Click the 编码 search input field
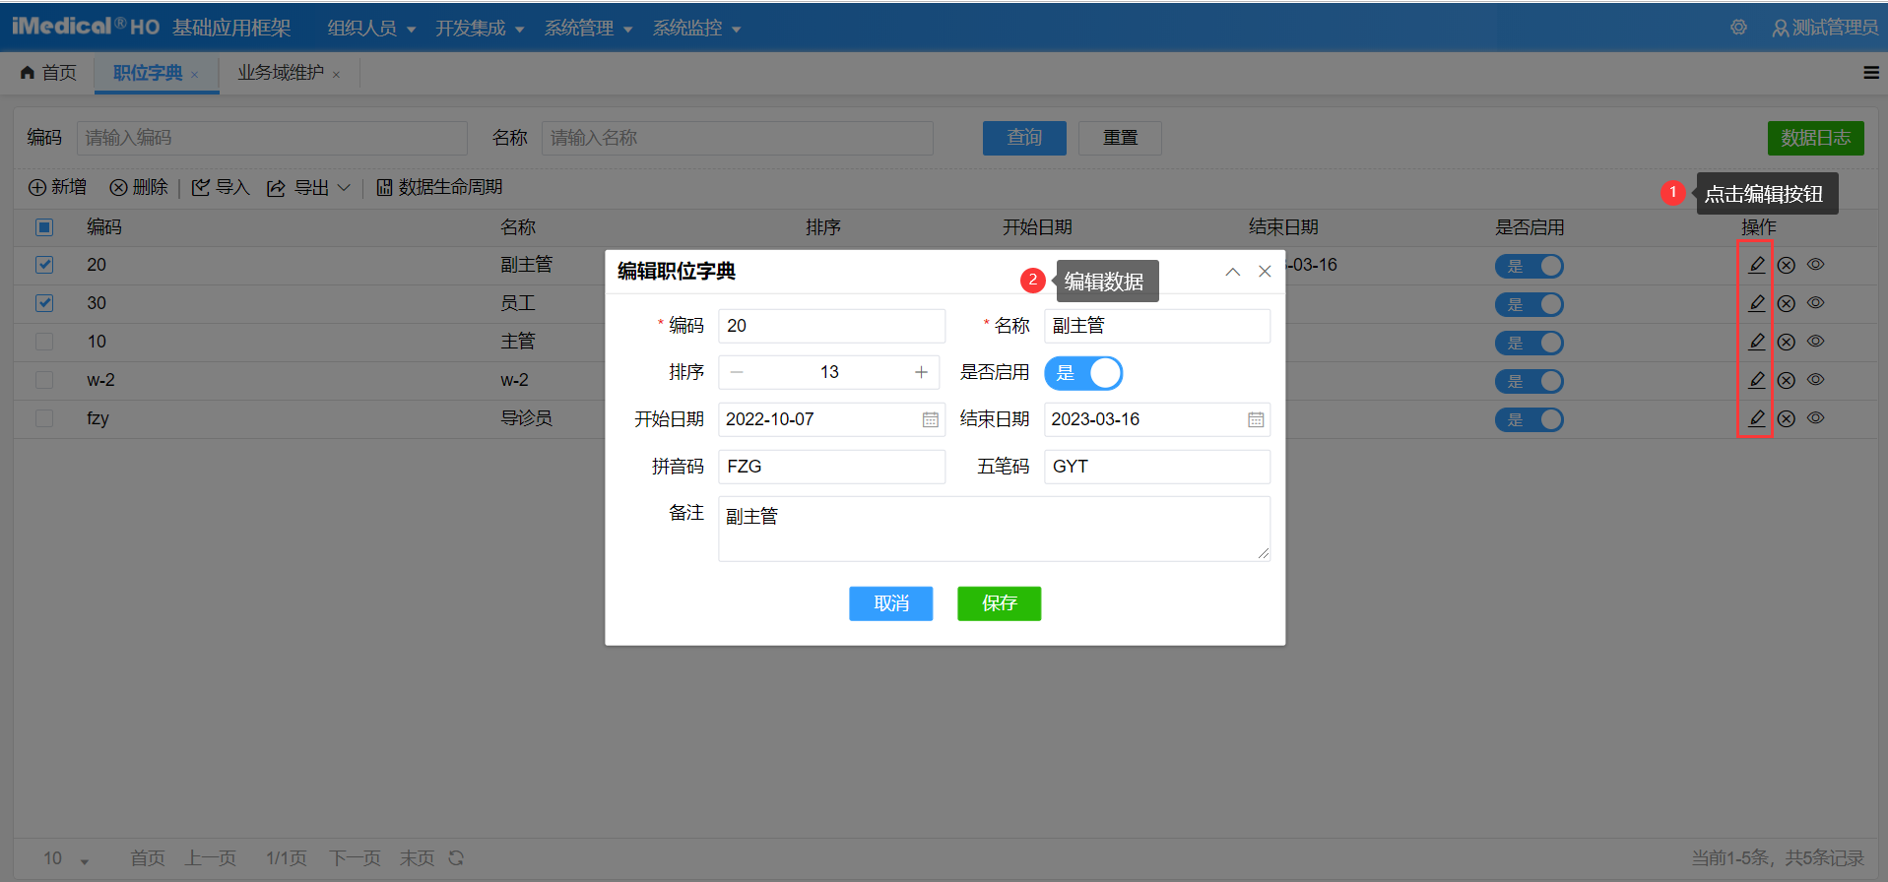 [x=272, y=138]
